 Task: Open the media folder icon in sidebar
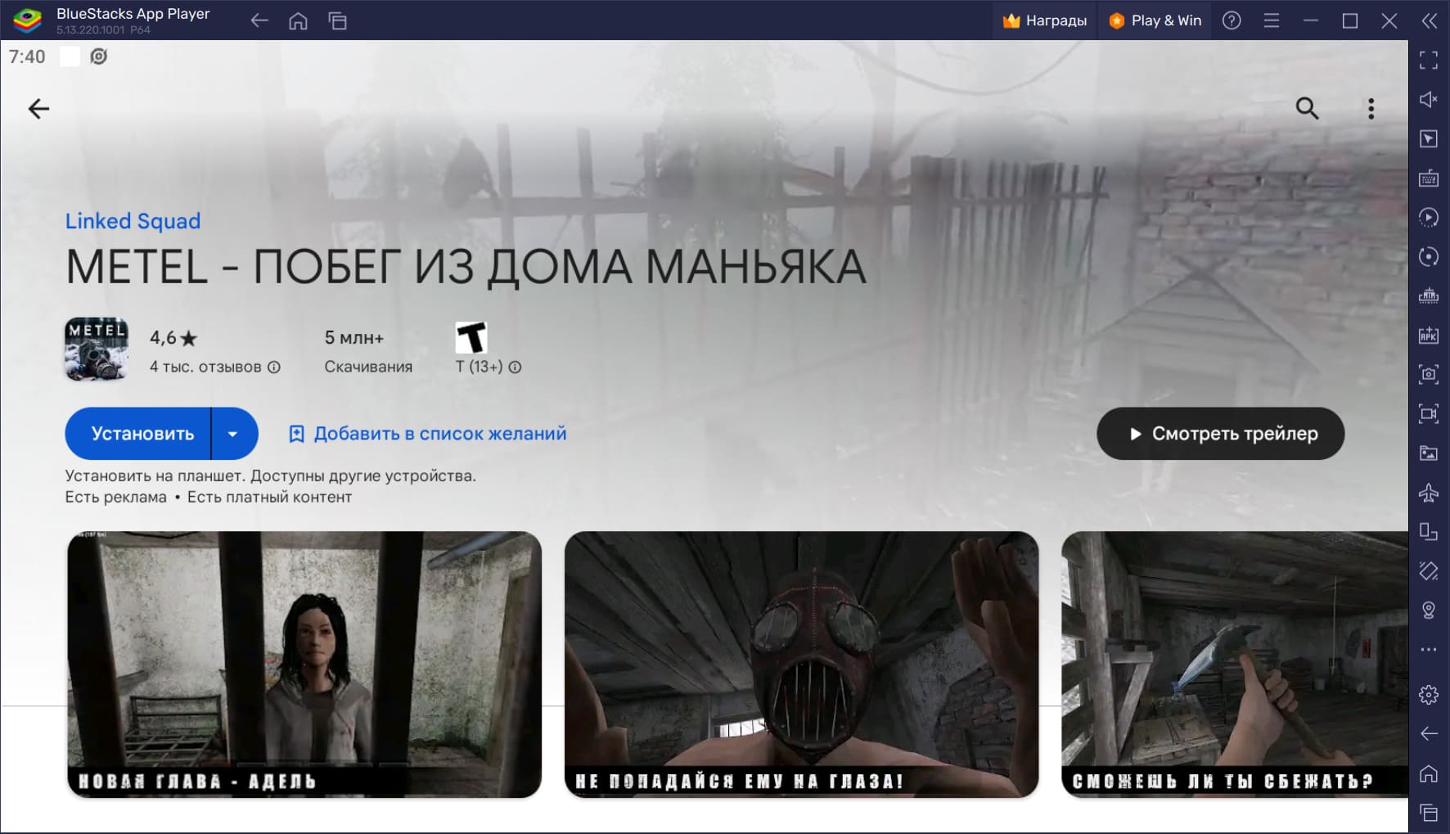coord(1429,453)
